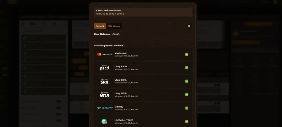The image size is (282, 127).
Task: Click the Mastercard logo icon
Action: point(104,54)
